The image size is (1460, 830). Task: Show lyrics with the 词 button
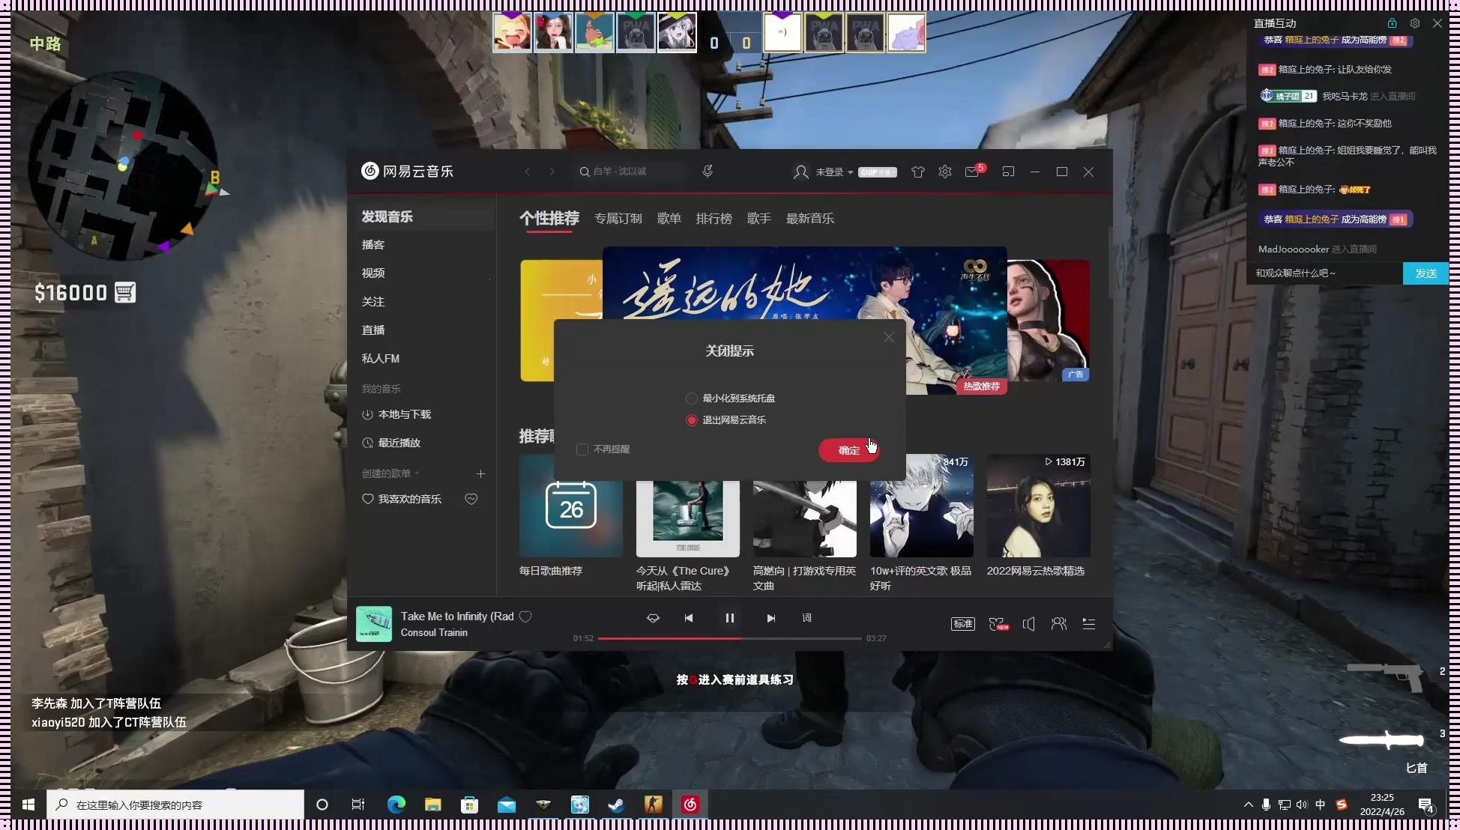coord(807,618)
